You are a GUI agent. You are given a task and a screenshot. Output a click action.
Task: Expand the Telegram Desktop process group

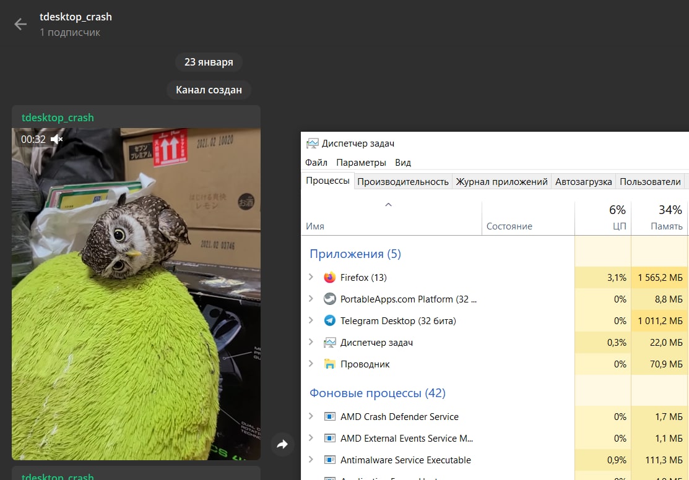pyautogui.click(x=311, y=320)
